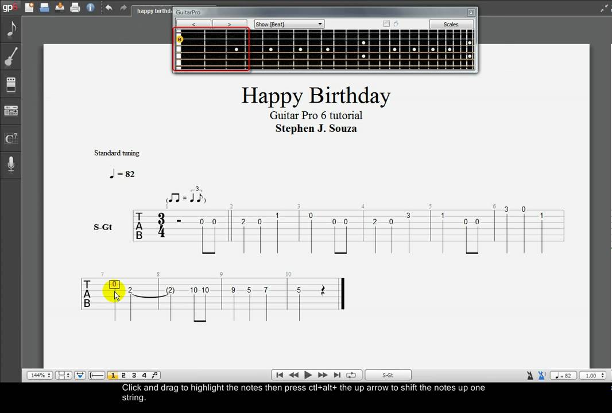Screen dimensions: 612x413
Task: Switch to the happy birthday tab
Action: tap(153, 11)
